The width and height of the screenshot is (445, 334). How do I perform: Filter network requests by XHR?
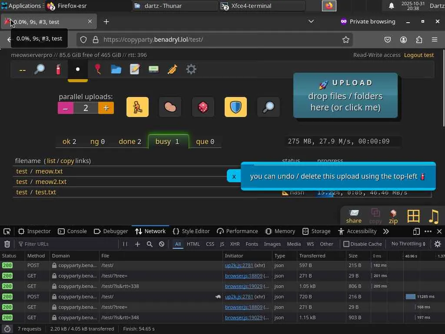tap(235, 244)
